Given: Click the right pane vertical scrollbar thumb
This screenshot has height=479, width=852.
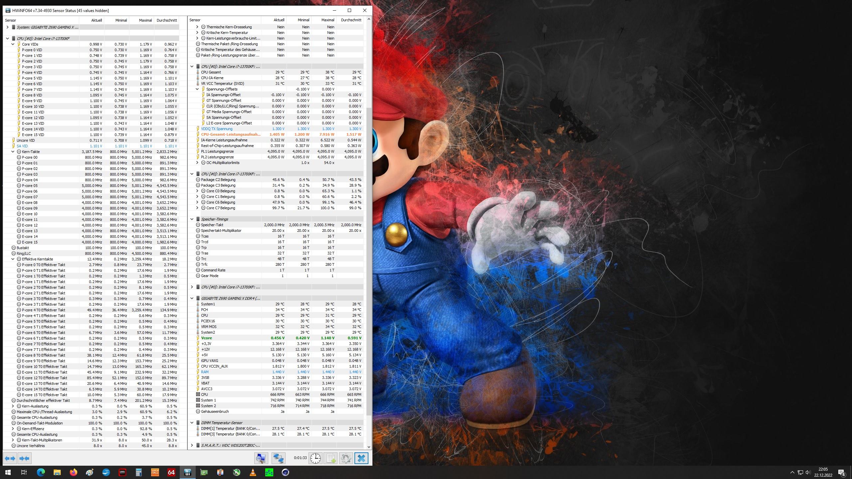Looking at the screenshot, I should point(369,261).
